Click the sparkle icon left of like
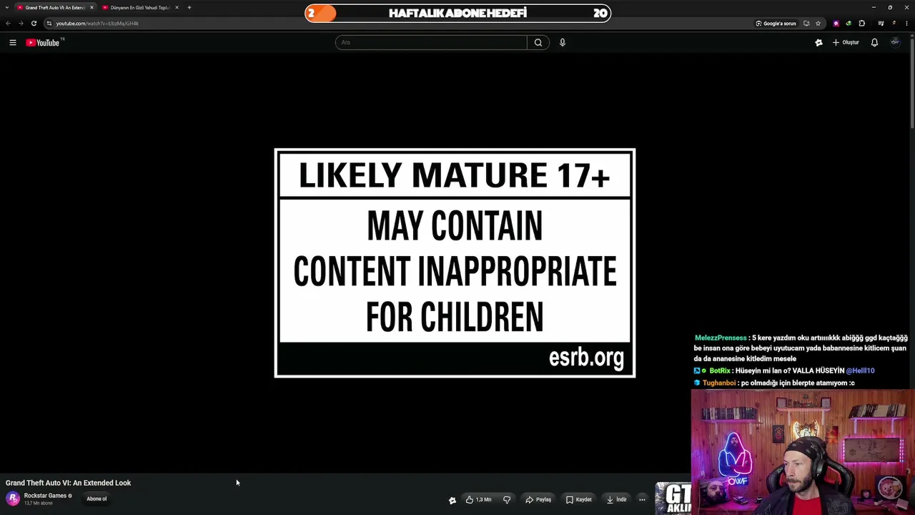This screenshot has height=515, width=915. [452, 500]
